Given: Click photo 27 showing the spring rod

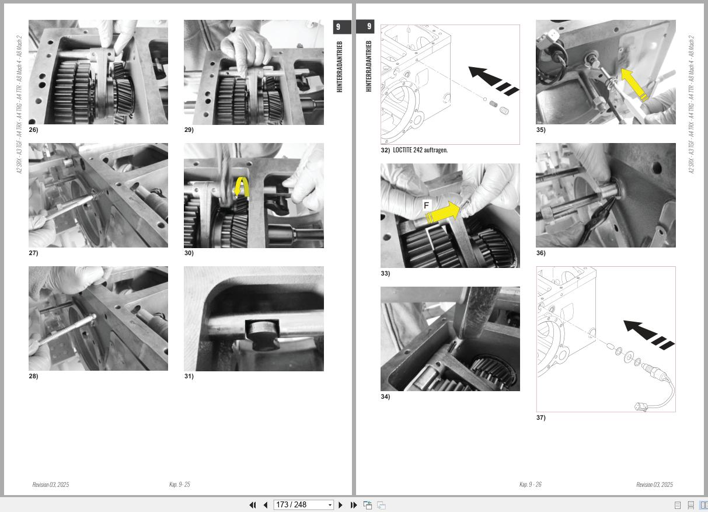Looking at the screenshot, I should coord(98,195).
